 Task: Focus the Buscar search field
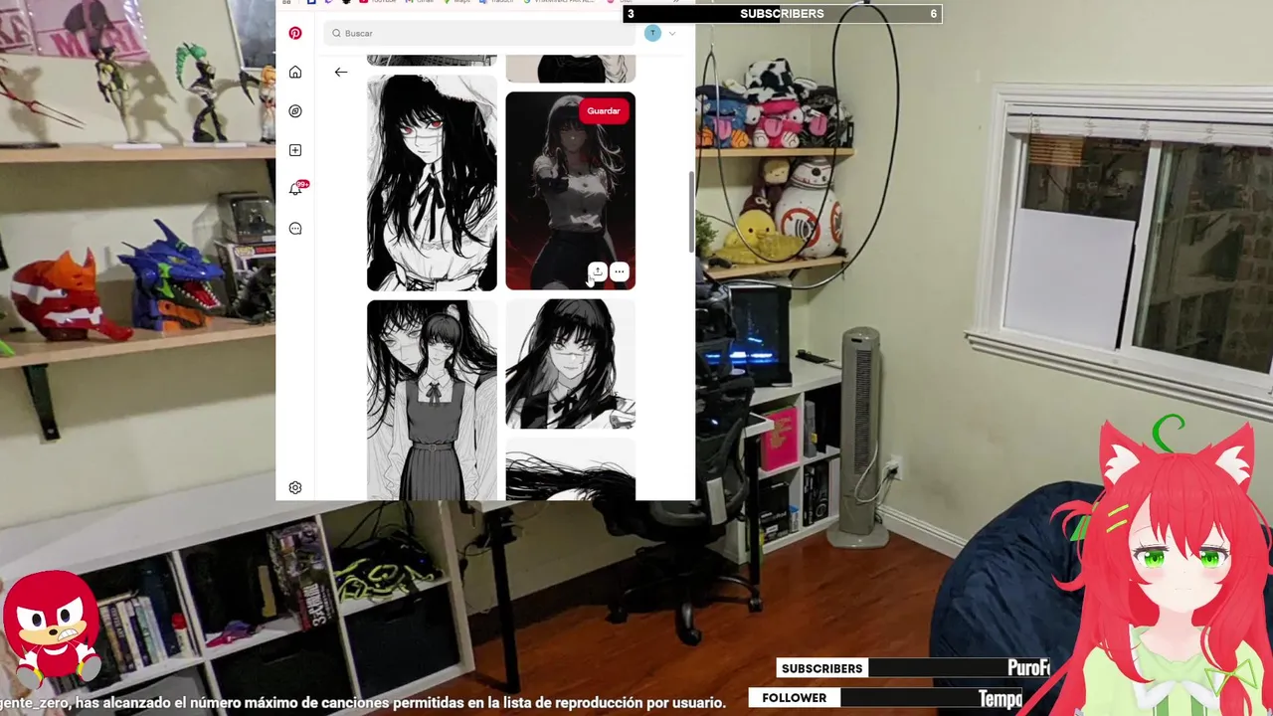pos(479,33)
